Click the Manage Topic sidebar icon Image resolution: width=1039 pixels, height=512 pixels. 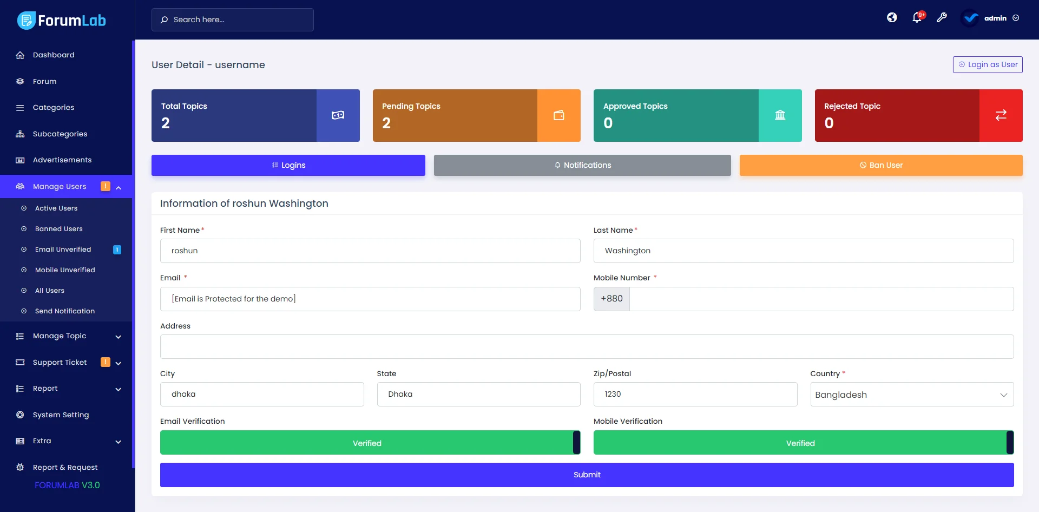point(20,336)
